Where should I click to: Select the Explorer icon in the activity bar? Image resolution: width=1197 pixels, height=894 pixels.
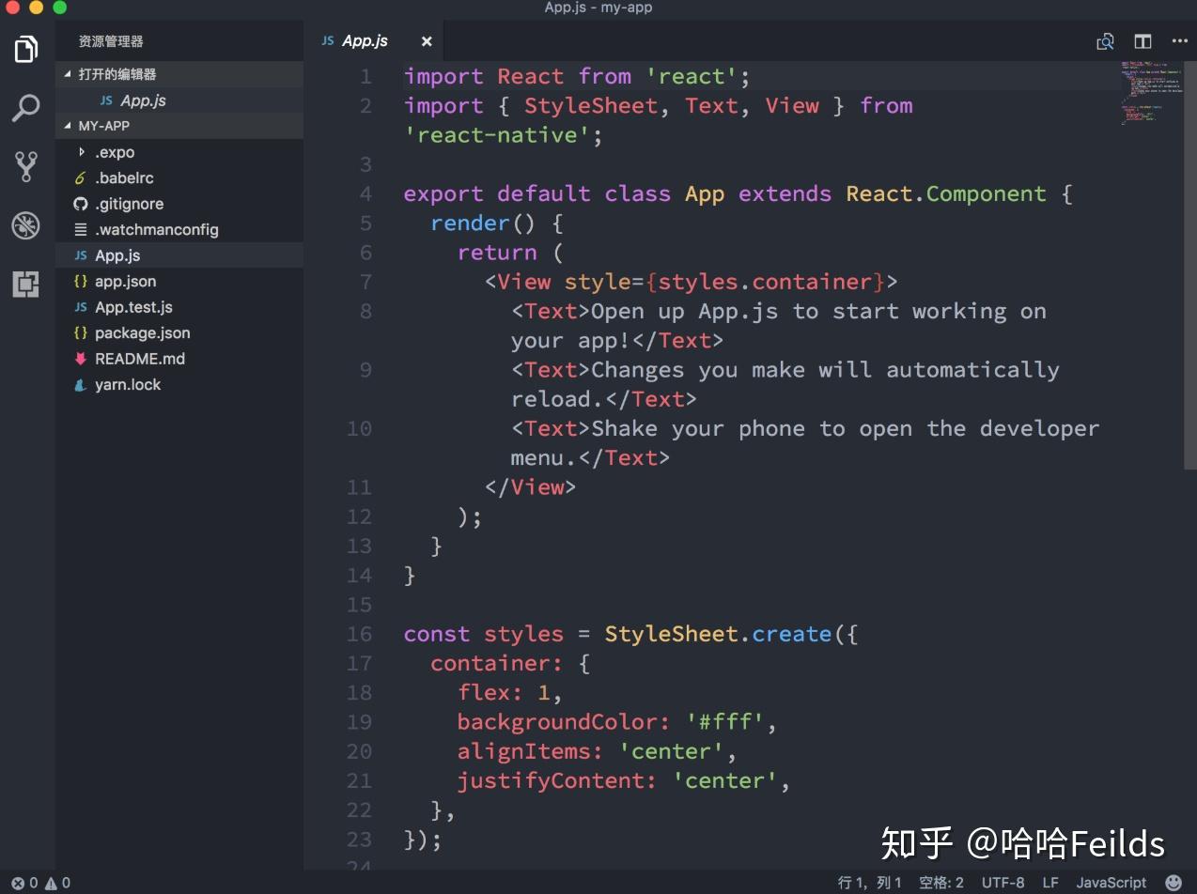coord(25,49)
